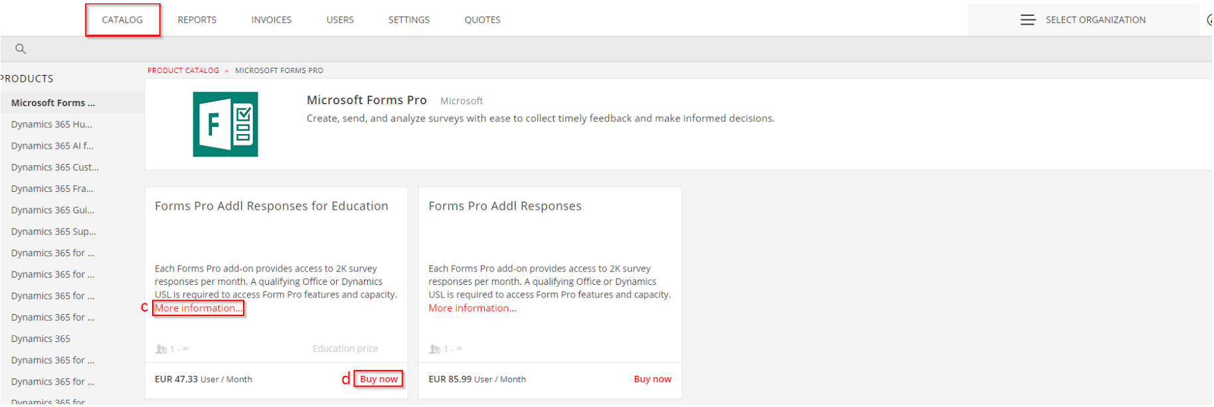The image size is (1214, 407).
Task: Click user count icon in Education card
Action: (x=161, y=349)
